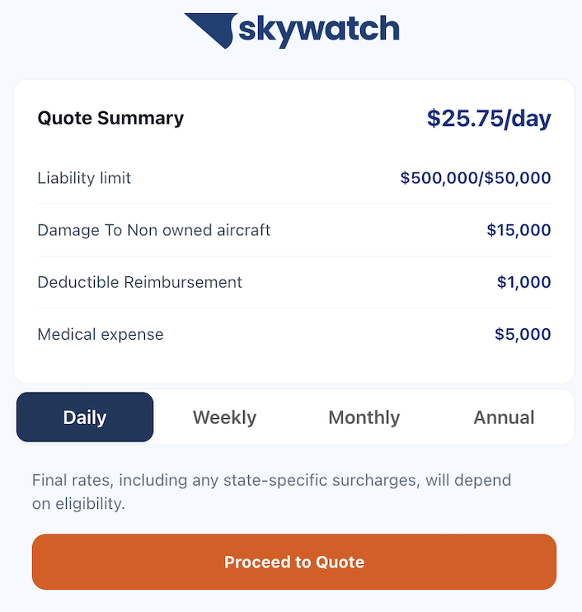This screenshot has height=612, width=582.
Task: Click the Medical expense label
Action: (x=101, y=334)
